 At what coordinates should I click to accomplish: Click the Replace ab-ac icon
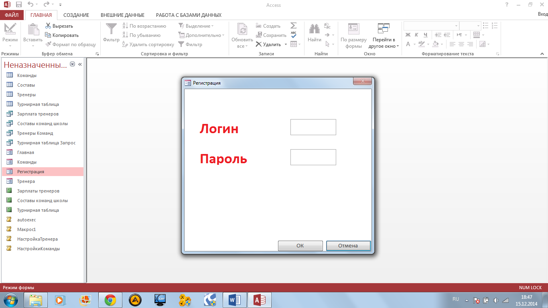327,26
